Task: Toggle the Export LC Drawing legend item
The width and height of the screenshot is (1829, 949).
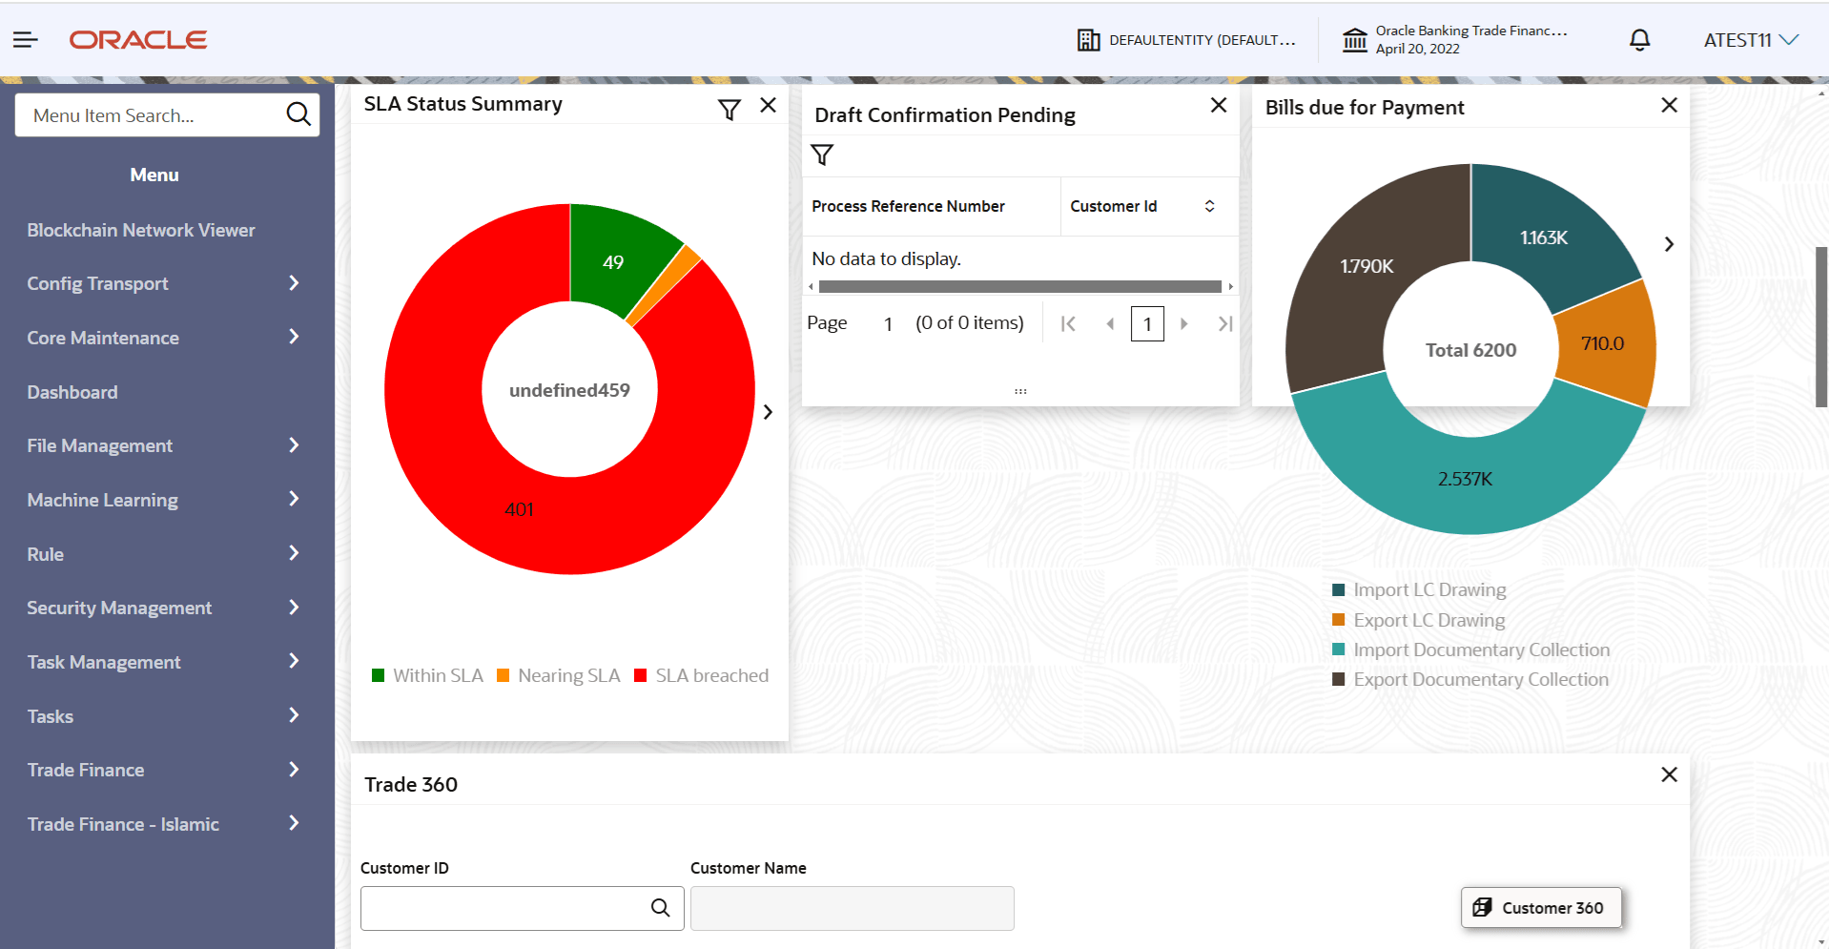Action: [1419, 620]
